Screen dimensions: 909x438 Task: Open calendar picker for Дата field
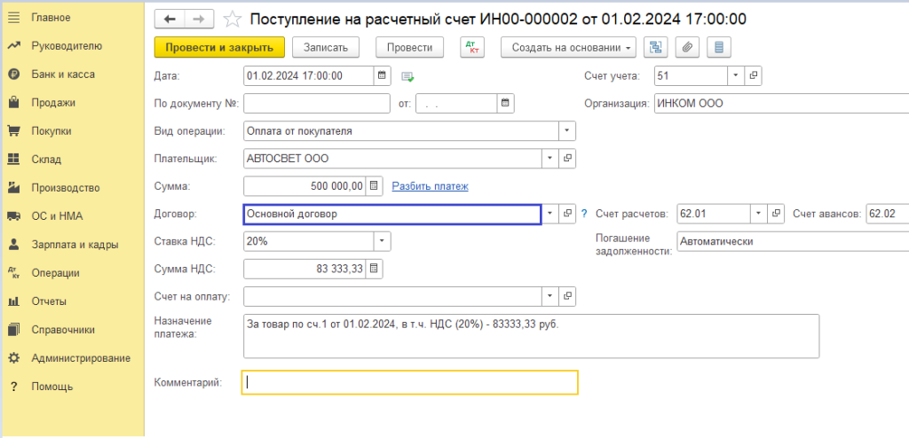click(x=382, y=75)
